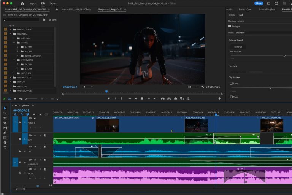
Task: Toggle linked selection in the timeline
Action: pyautogui.click(x=27, y=114)
